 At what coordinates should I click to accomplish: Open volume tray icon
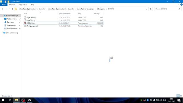click(161, 100)
